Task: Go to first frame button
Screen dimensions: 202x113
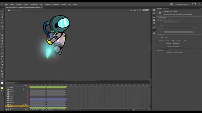Action: (31, 110)
